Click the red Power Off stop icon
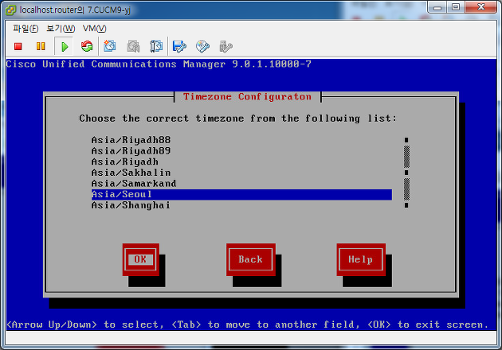Image resolution: width=502 pixels, height=350 pixels. (18, 47)
